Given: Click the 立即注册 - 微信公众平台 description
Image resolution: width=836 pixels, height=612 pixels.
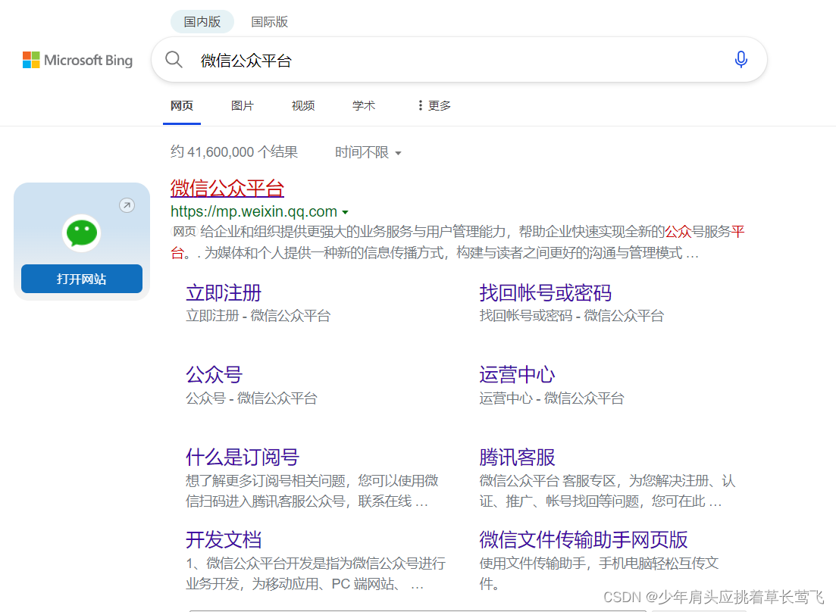Looking at the screenshot, I should [258, 316].
